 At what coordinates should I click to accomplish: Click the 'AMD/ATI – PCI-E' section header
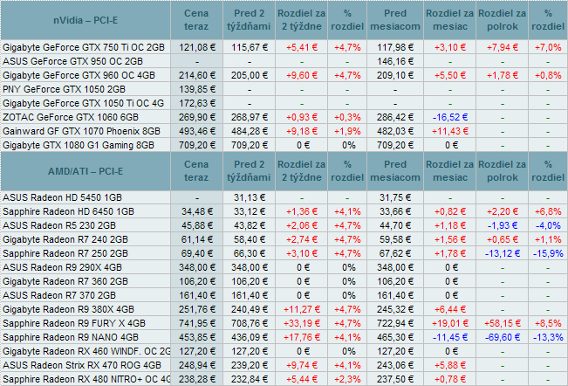point(86,171)
